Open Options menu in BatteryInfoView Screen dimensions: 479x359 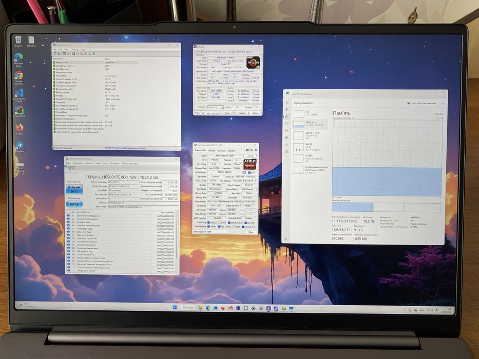click(74, 49)
